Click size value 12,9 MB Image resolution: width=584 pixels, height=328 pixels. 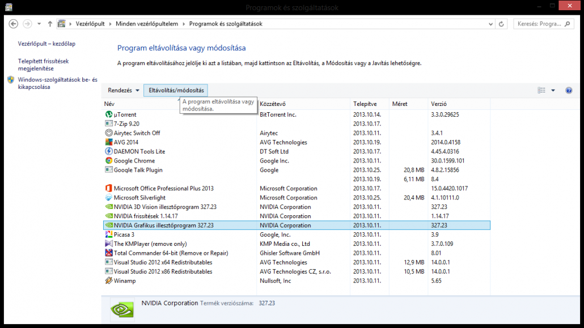click(x=414, y=262)
